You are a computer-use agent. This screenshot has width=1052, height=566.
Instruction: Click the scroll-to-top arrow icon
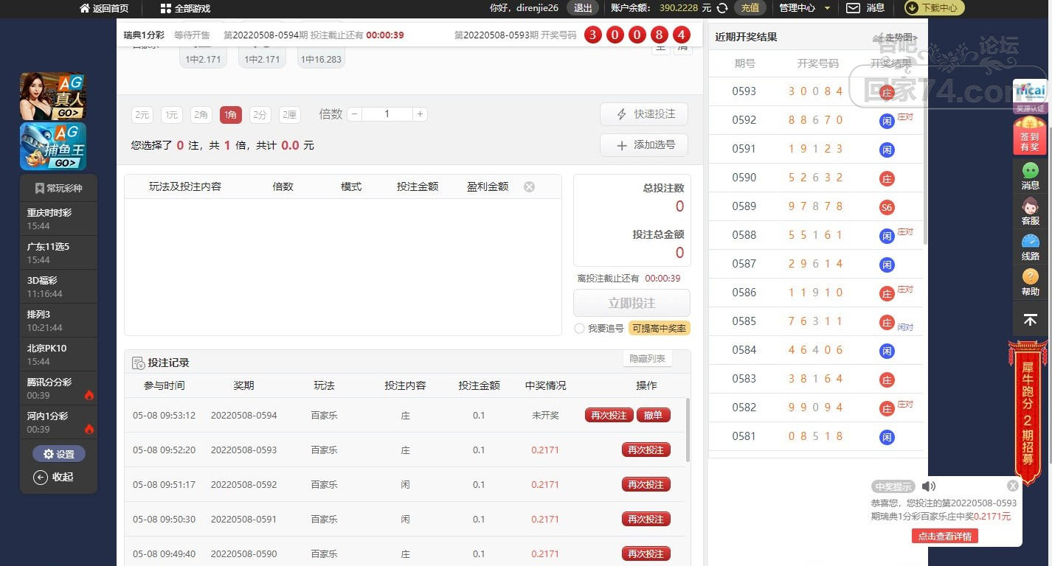pyautogui.click(x=1030, y=320)
